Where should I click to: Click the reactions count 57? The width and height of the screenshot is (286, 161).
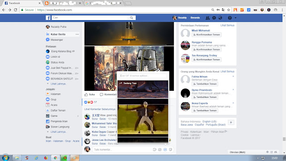pyautogui.click(x=96, y=102)
